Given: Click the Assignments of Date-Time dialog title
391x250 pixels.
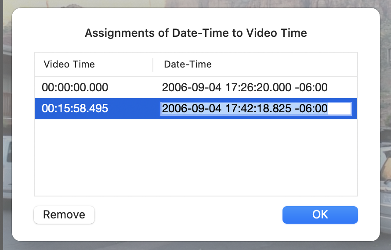Looking at the screenshot, I should click(x=196, y=33).
